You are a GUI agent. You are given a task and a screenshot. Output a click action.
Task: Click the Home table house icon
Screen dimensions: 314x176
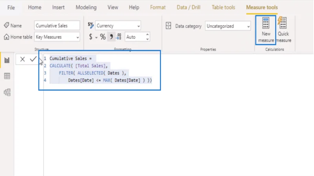(x=6, y=37)
